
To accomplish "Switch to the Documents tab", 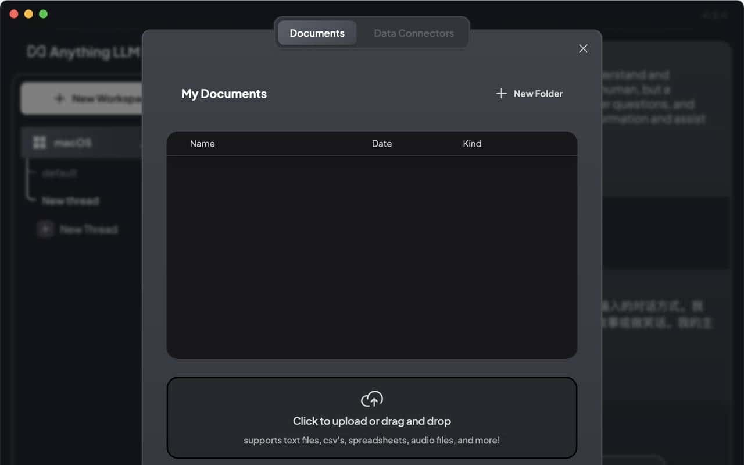I will [x=317, y=33].
